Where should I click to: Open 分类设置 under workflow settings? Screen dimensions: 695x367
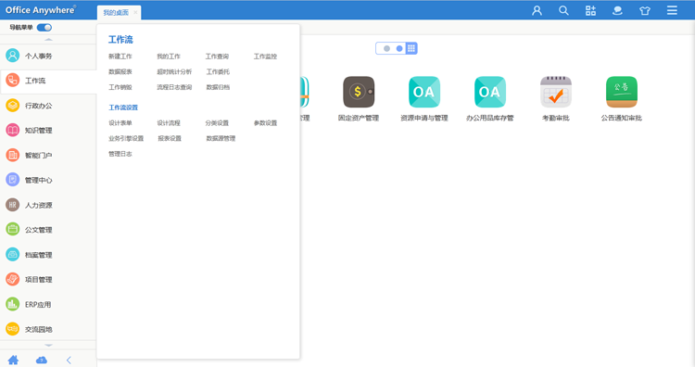[x=217, y=122]
